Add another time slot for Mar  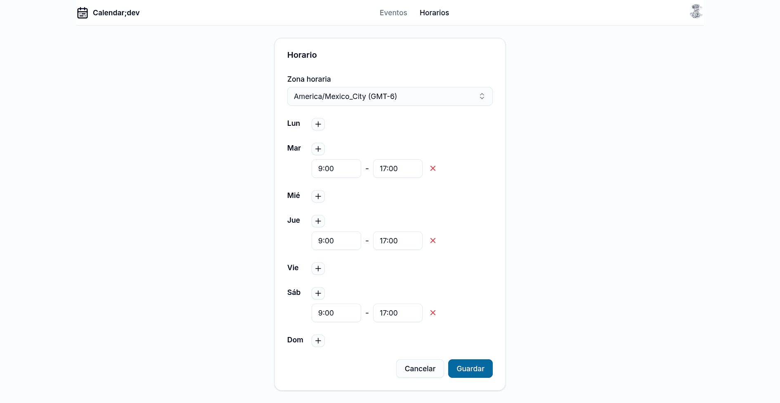click(x=318, y=149)
